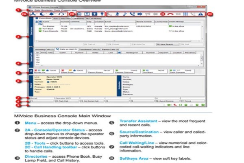
Task: Click the F2 Park Call softkey
Action: [67, 101]
